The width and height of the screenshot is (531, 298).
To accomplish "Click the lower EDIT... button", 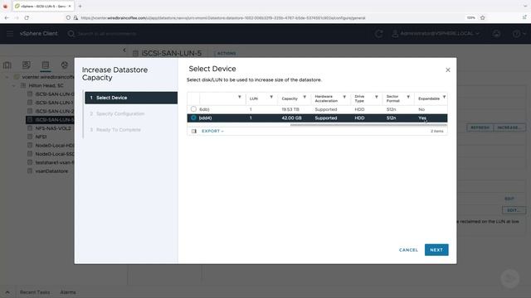I will [514, 210].
